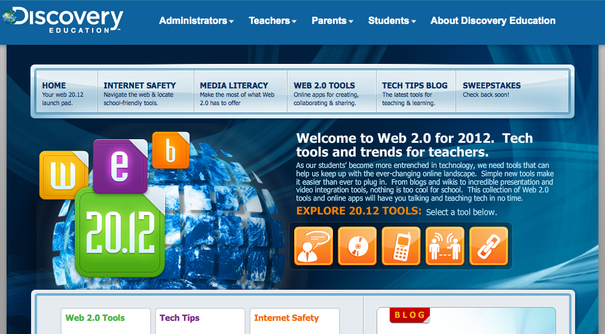Open the TECH TIPS BLOG tab
This screenshot has width=605, height=334.
click(416, 92)
